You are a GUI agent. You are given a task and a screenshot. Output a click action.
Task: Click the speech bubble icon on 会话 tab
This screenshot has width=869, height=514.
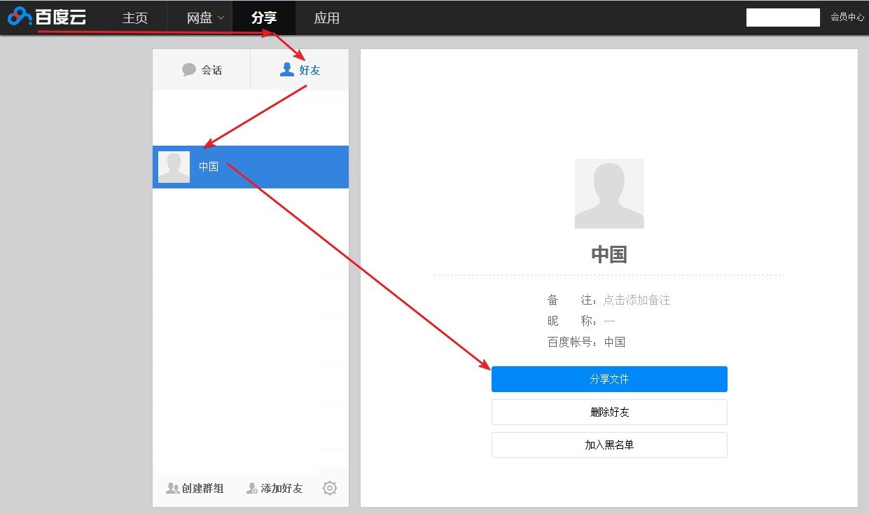coord(190,69)
